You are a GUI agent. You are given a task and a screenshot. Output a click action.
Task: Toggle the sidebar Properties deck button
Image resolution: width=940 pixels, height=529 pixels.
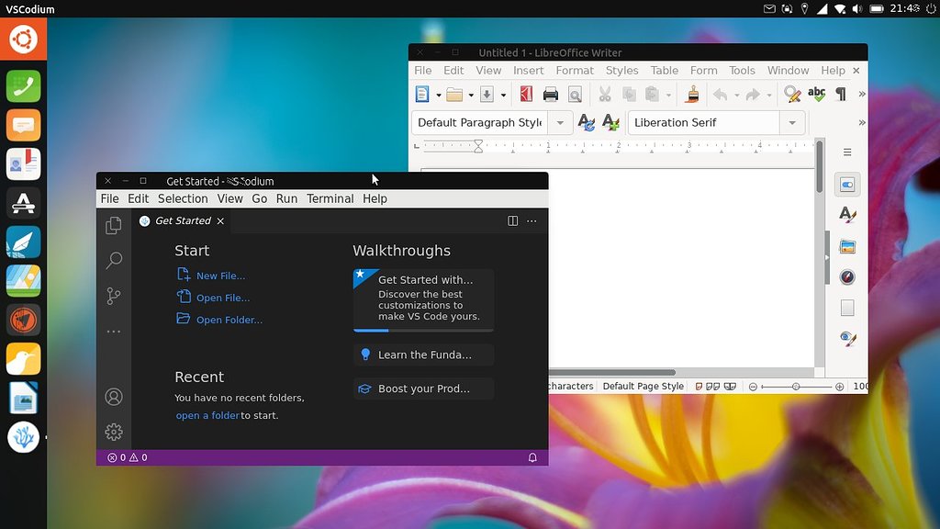847,185
